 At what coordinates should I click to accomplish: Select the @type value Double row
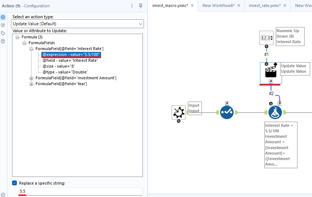point(65,72)
